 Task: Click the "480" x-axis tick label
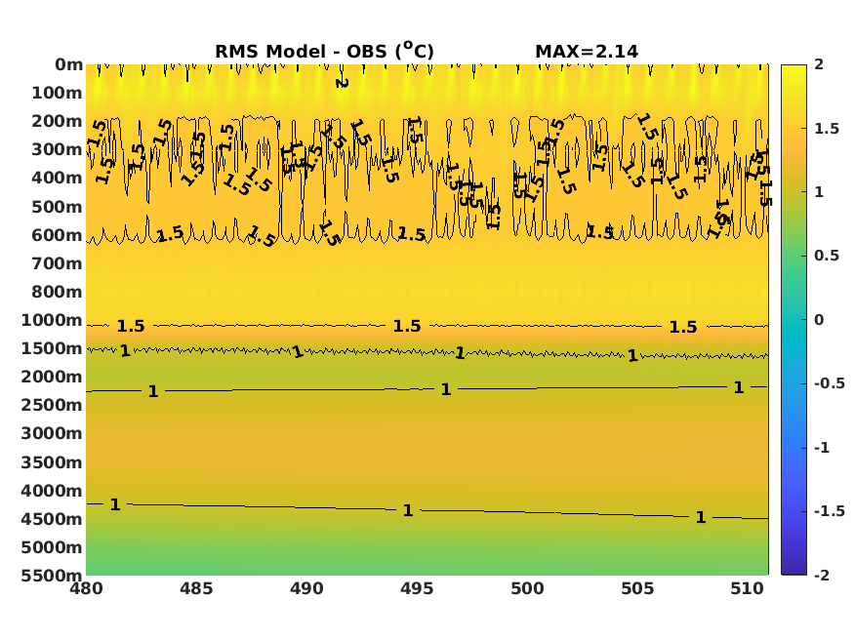pos(86,588)
